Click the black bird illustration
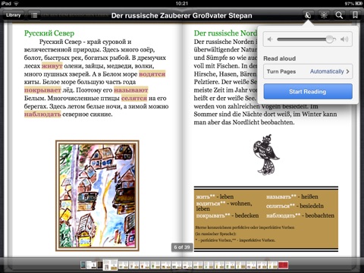Image resolution: width=364 pixels, height=273 pixels. [x=265, y=155]
